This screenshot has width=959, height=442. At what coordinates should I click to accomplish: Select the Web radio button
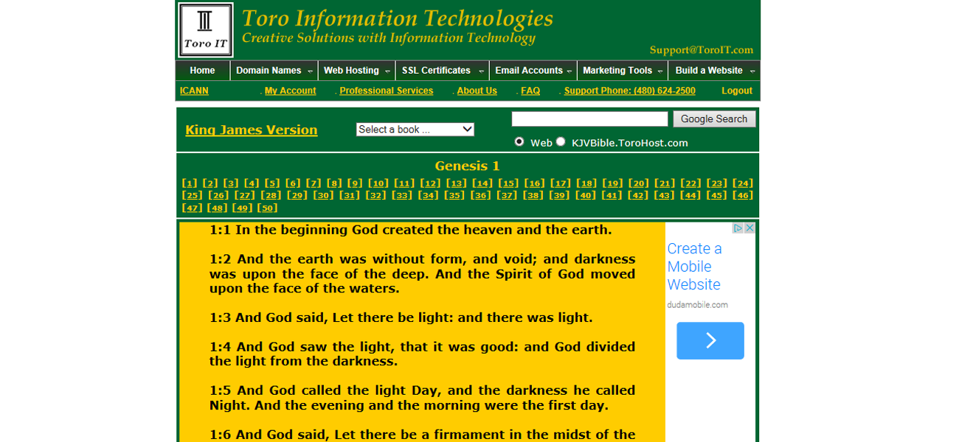coord(519,141)
